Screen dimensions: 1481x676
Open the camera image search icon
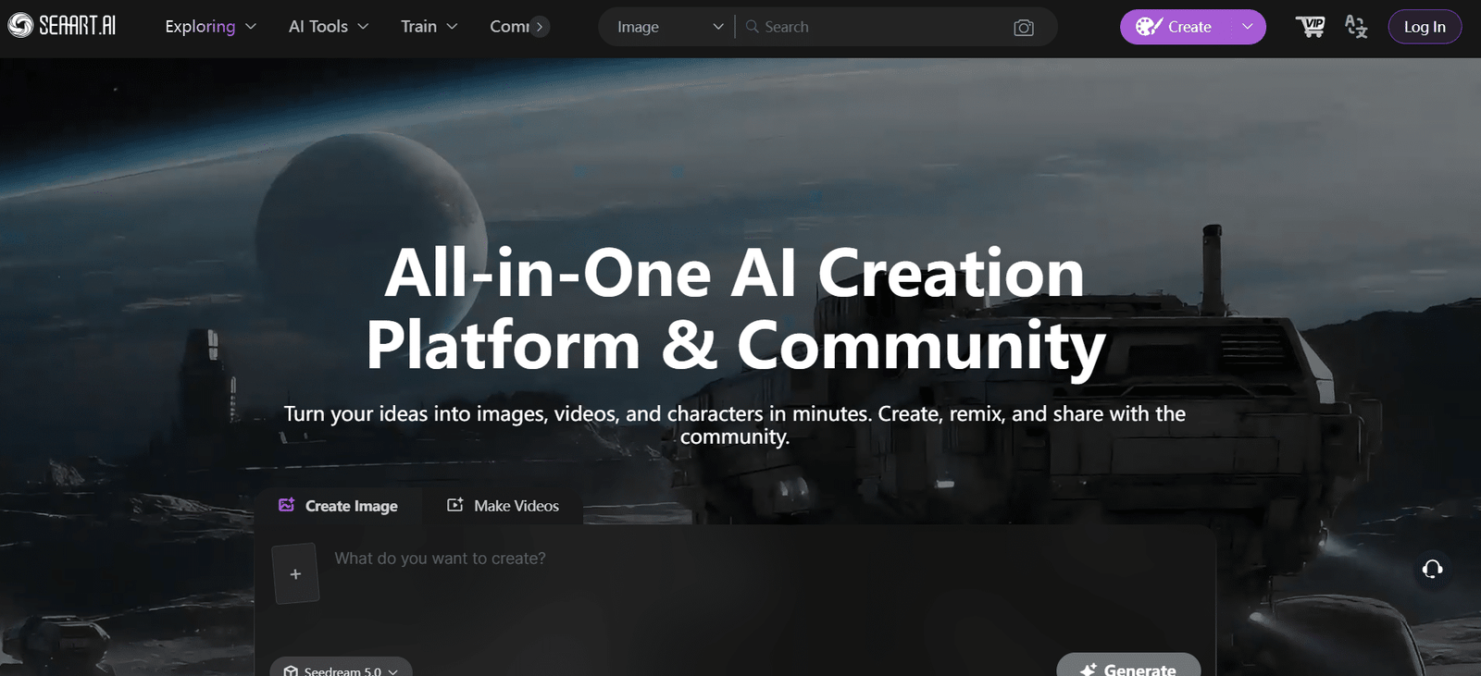coord(1023,28)
